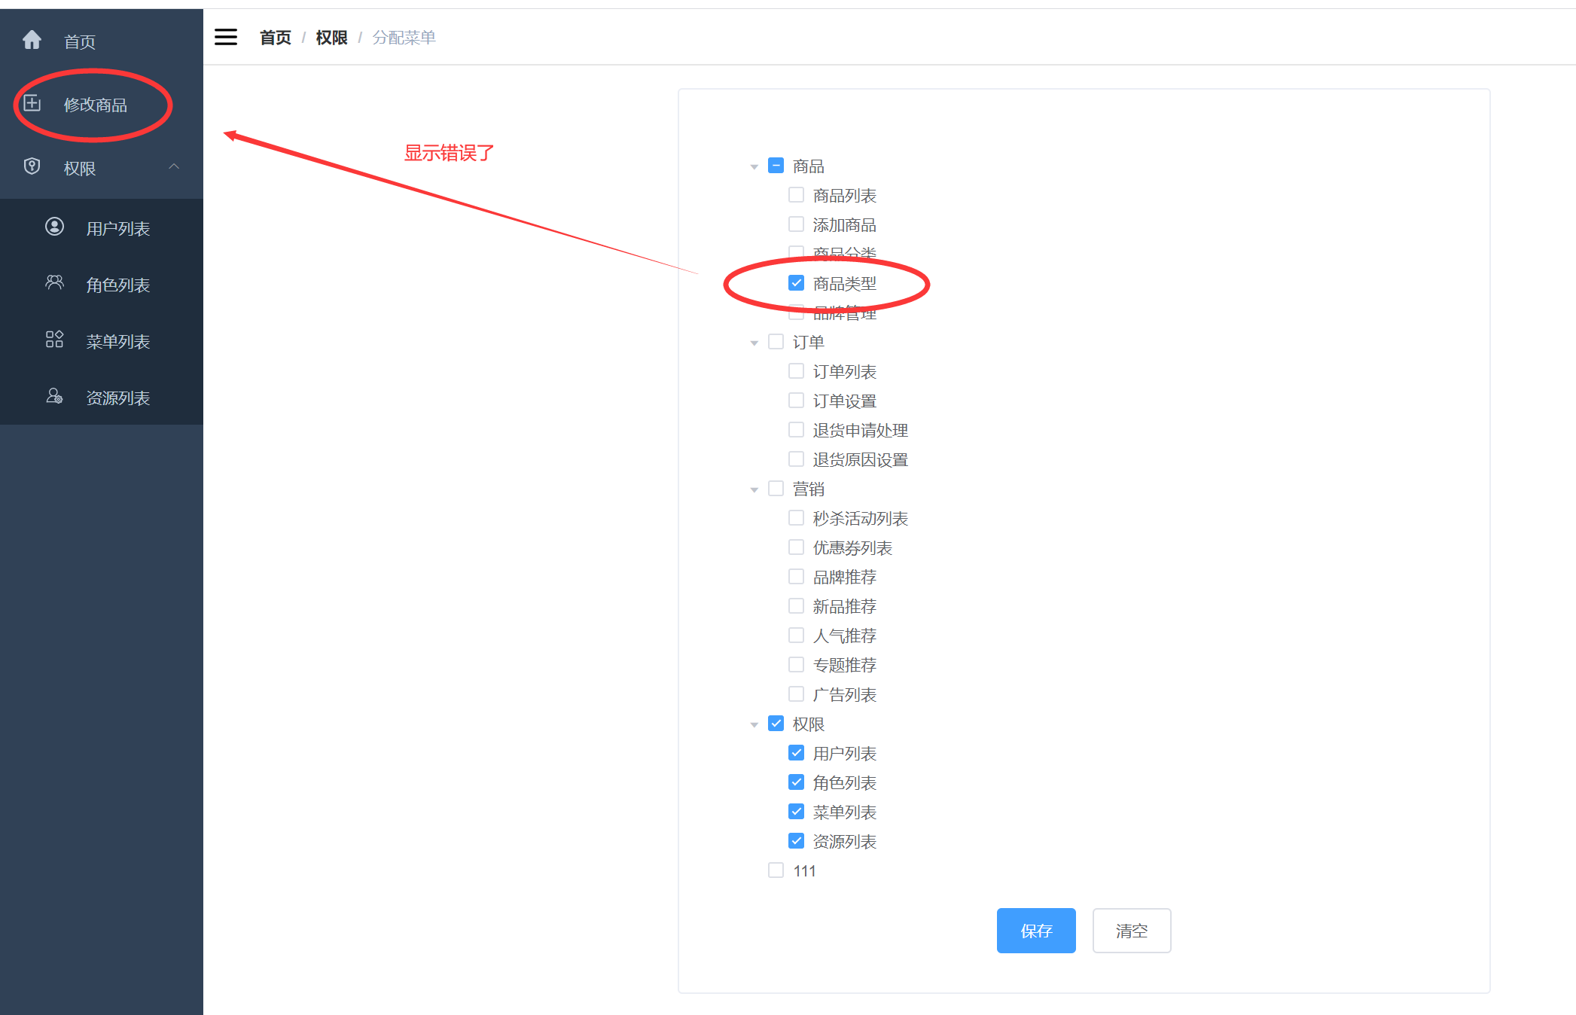
Task: Collapse the 商品 tree node arrow
Action: pos(754,166)
